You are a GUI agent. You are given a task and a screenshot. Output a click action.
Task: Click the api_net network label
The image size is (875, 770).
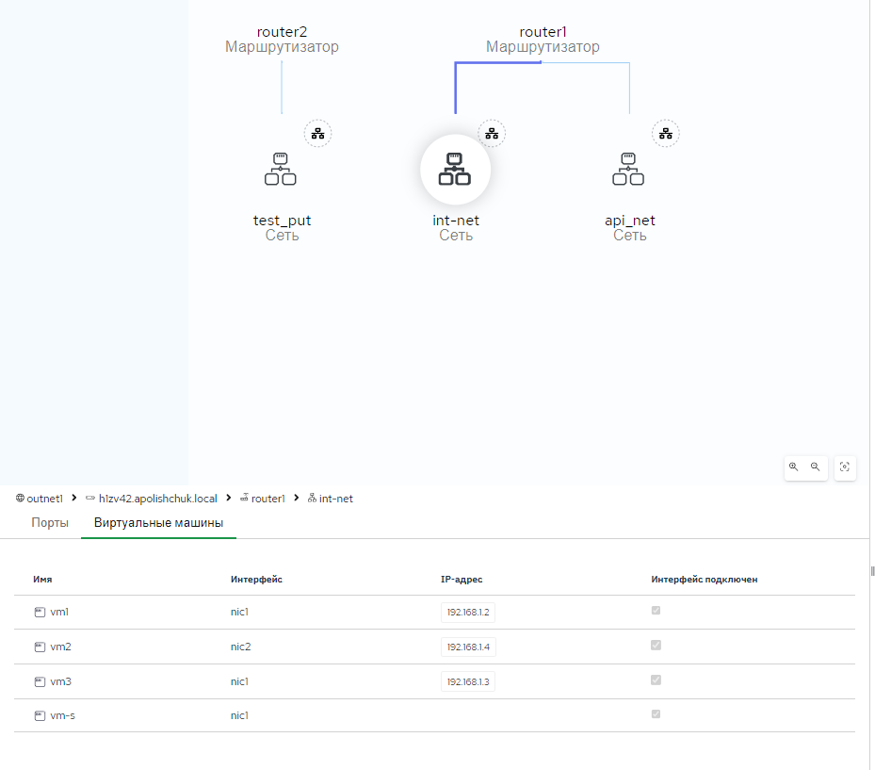pyautogui.click(x=629, y=221)
